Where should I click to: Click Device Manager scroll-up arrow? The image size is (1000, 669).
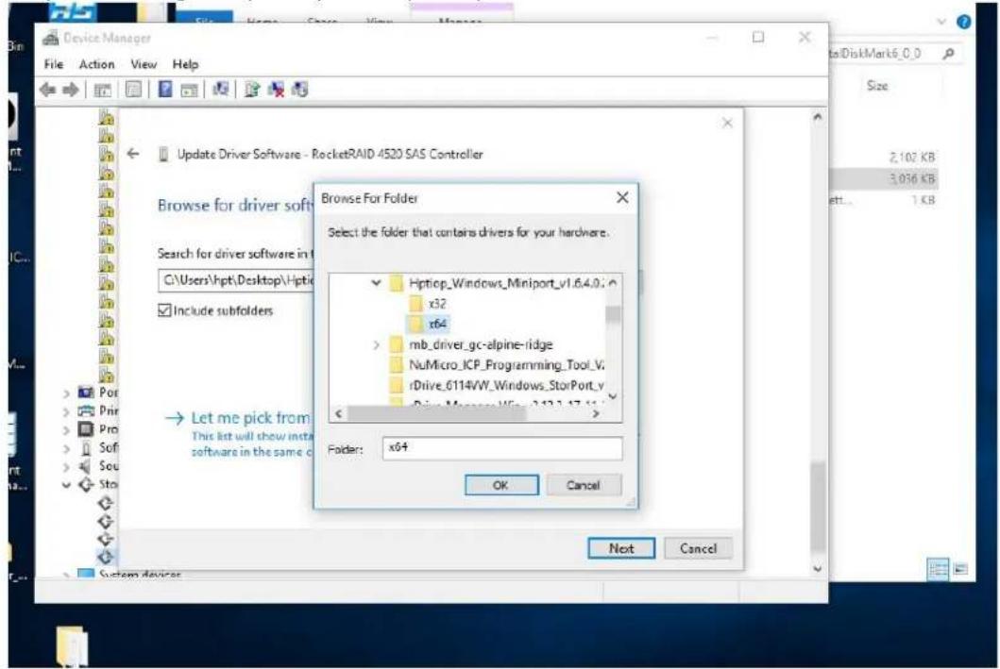pyautogui.click(x=818, y=117)
